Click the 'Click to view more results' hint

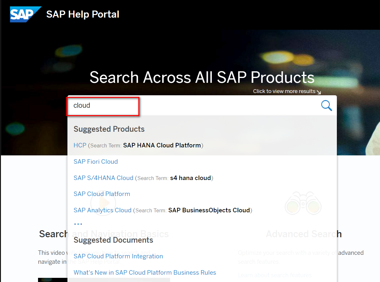click(x=287, y=91)
